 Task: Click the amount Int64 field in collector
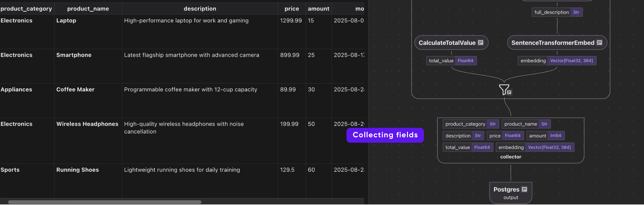pyautogui.click(x=546, y=135)
